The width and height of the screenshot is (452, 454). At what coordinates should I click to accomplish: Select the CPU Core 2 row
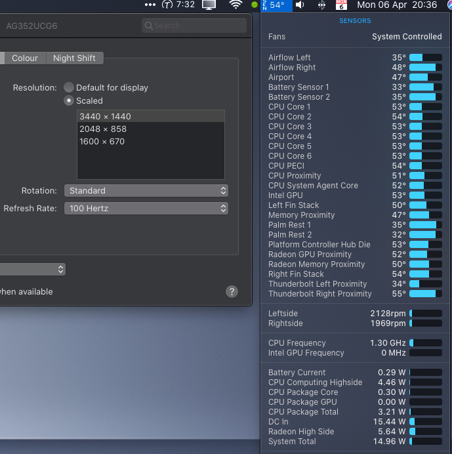point(355,117)
